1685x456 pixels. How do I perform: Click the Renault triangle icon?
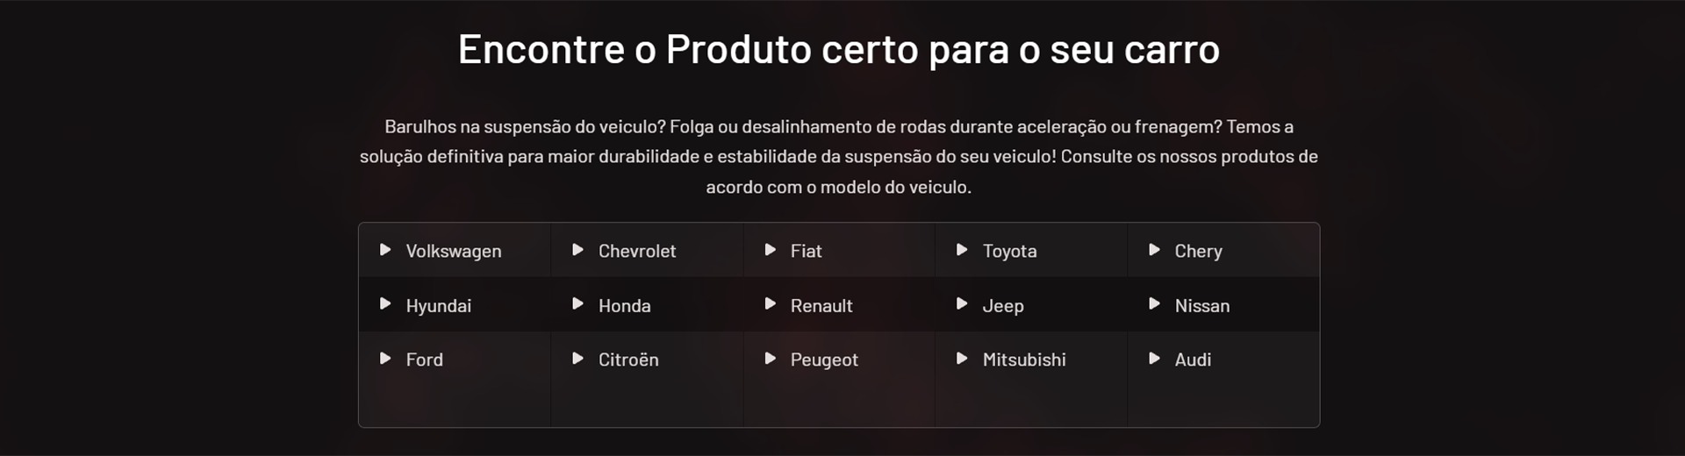(x=770, y=304)
